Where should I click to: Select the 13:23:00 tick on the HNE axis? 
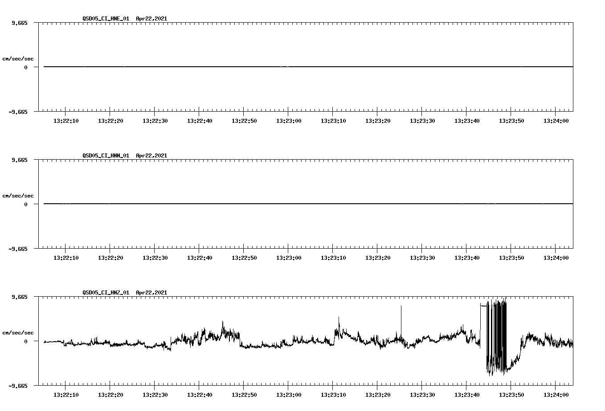click(288, 113)
